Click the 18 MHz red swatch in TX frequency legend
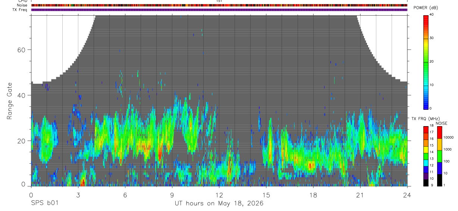Screen dimensions: 458x211 [426, 130]
